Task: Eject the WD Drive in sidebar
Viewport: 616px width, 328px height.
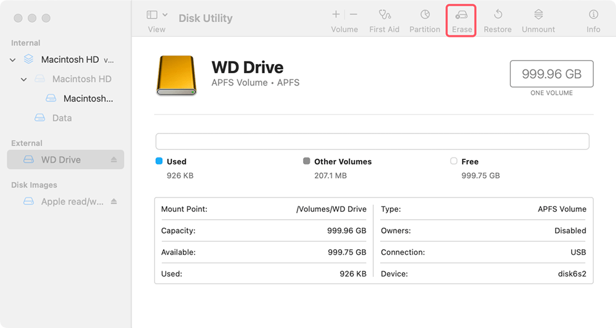Action: (x=113, y=159)
